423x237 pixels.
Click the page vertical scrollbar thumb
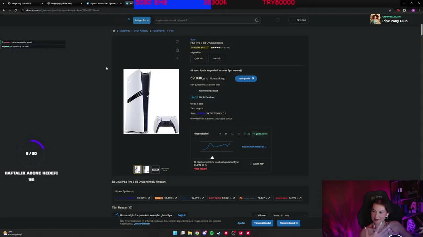pos(421,30)
